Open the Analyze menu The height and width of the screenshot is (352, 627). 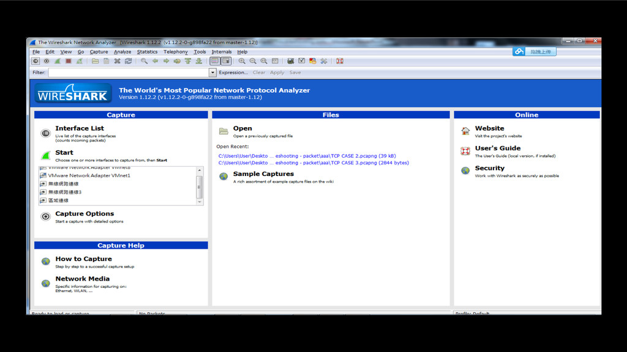(122, 52)
